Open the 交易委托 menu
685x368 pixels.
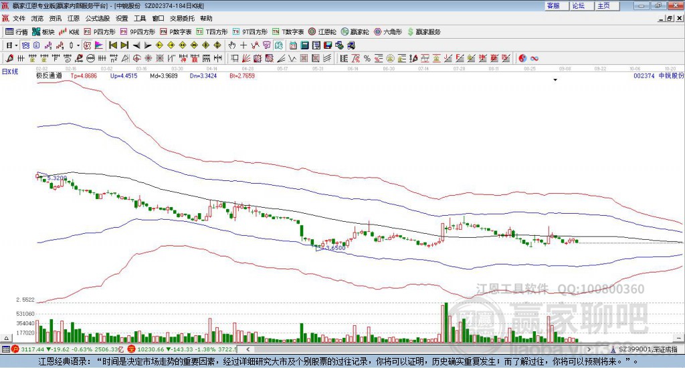pyautogui.click(x=182, y=18)
